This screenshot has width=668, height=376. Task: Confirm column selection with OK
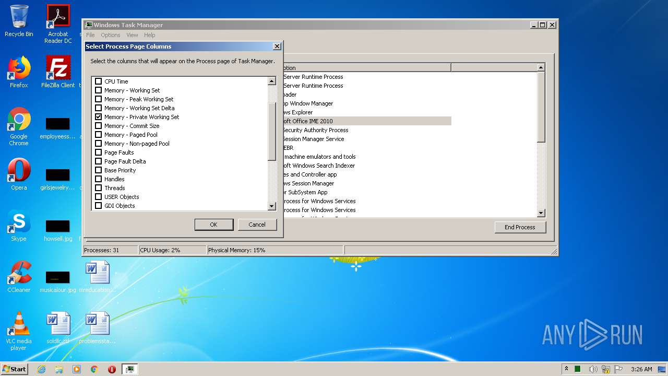pos(214,225)
